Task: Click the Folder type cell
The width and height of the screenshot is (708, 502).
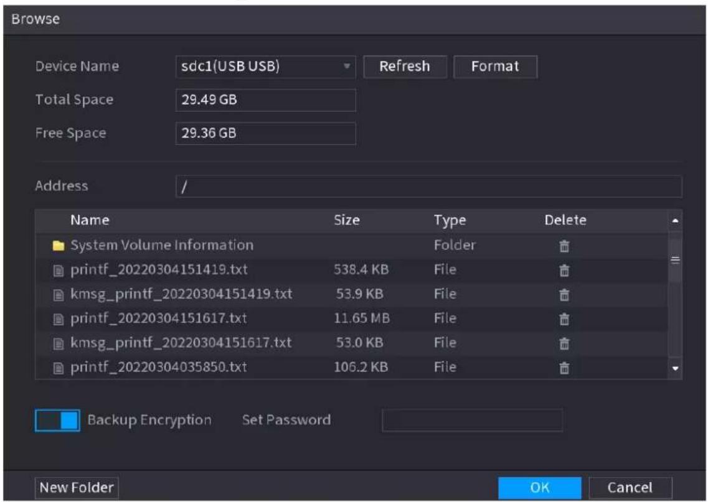Action: coord(455,245)
